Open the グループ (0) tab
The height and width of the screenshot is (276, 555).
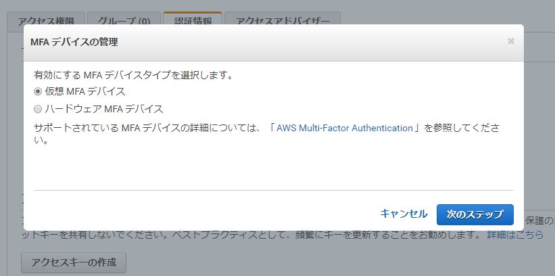(x=124, y=20)
